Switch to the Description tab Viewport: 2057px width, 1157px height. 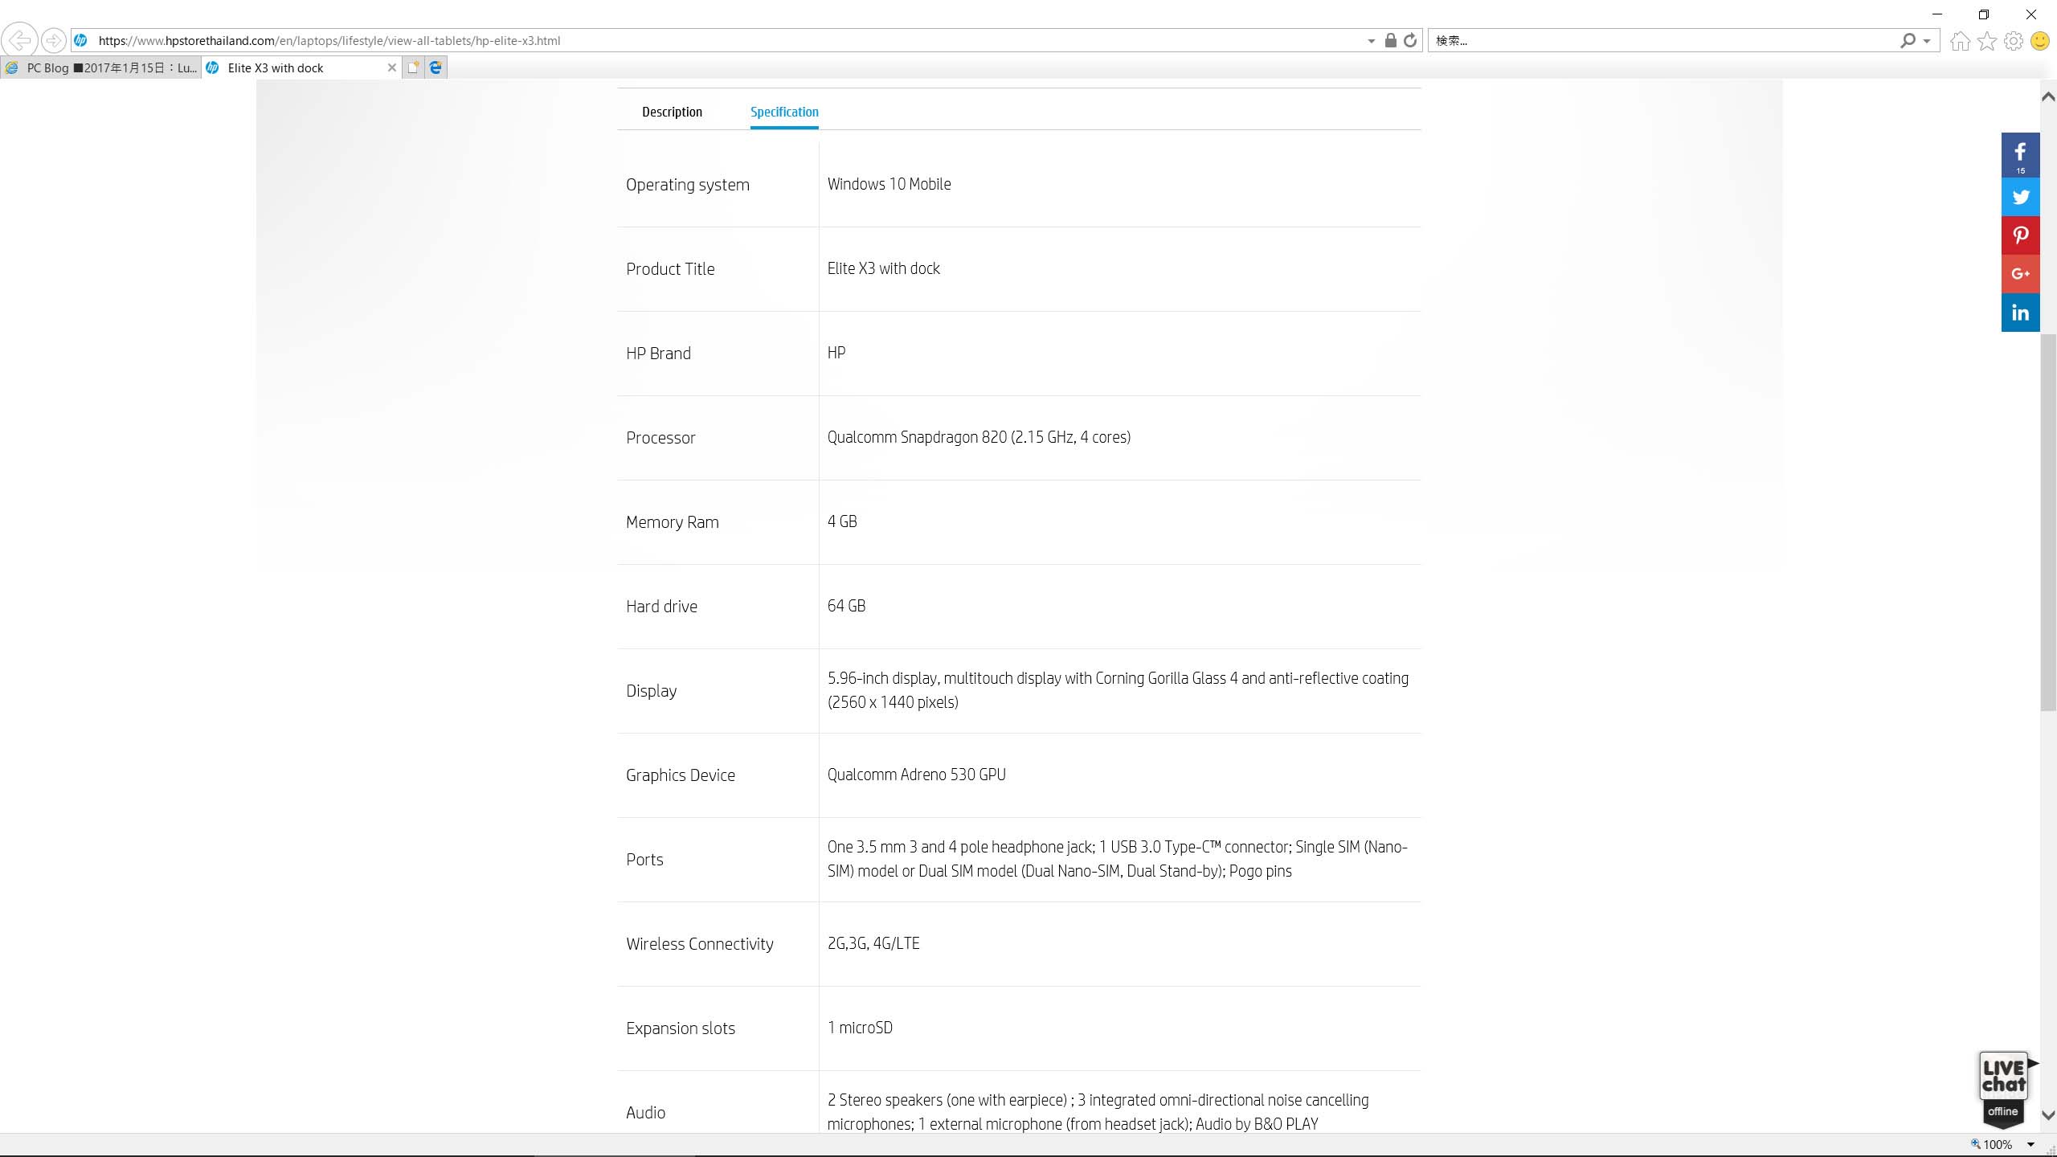tap(672, 112)
